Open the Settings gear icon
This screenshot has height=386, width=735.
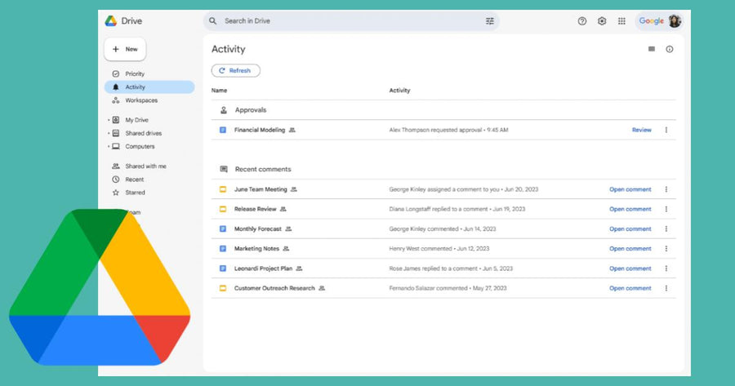click(602, 21)
